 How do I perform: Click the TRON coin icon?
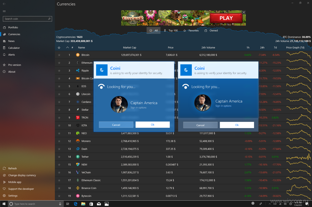(78, 117)
